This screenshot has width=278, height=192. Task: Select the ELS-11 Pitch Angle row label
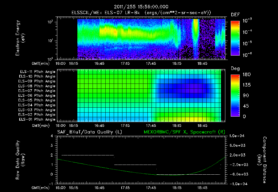coord(37,72)
